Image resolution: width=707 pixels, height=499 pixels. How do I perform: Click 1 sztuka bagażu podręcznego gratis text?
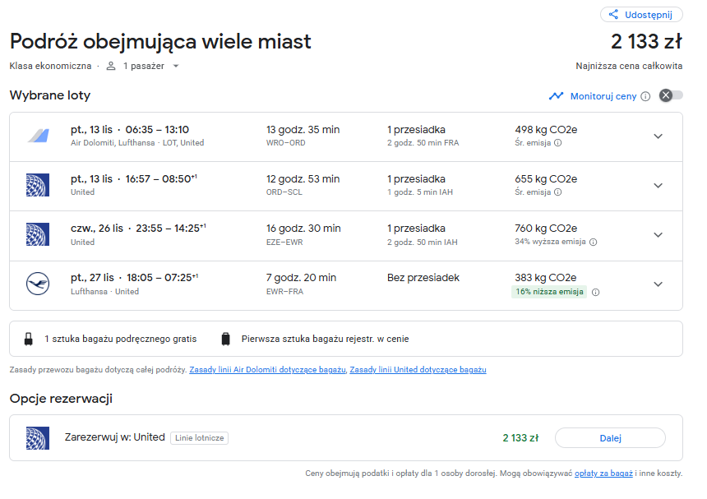coord(120,339)
